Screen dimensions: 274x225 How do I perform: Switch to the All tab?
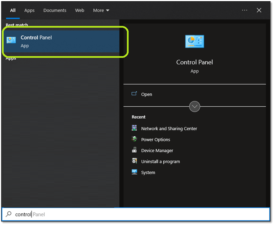pos(13,10)
